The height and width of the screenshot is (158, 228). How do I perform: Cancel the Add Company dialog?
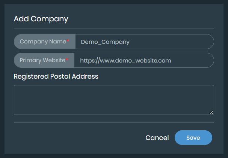[157, 138]
